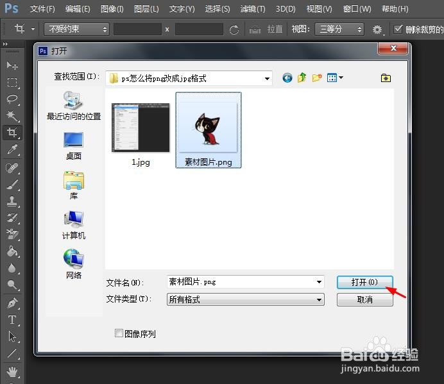Go to 桌面 desktop location

point(74,146)
